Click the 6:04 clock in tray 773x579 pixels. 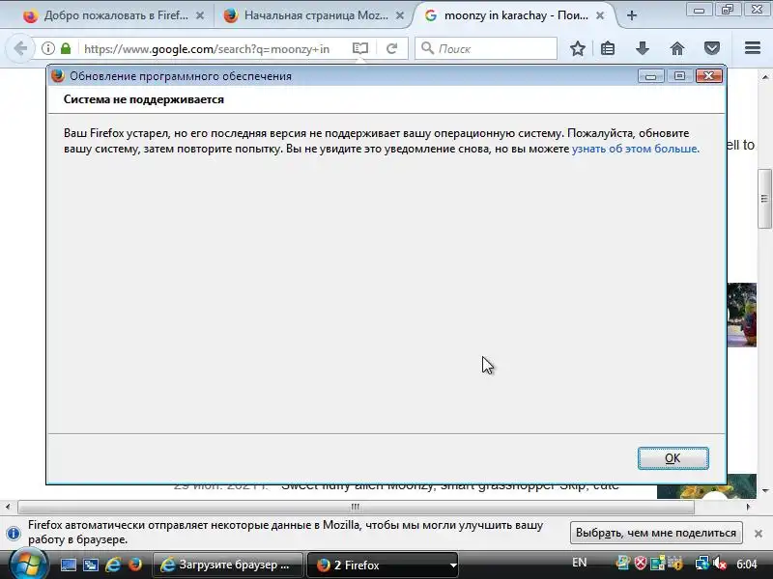(746, 564)
